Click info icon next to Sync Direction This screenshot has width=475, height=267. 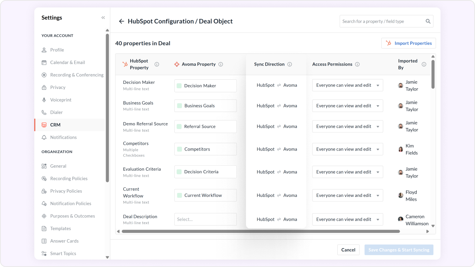[x=290, y=64]
